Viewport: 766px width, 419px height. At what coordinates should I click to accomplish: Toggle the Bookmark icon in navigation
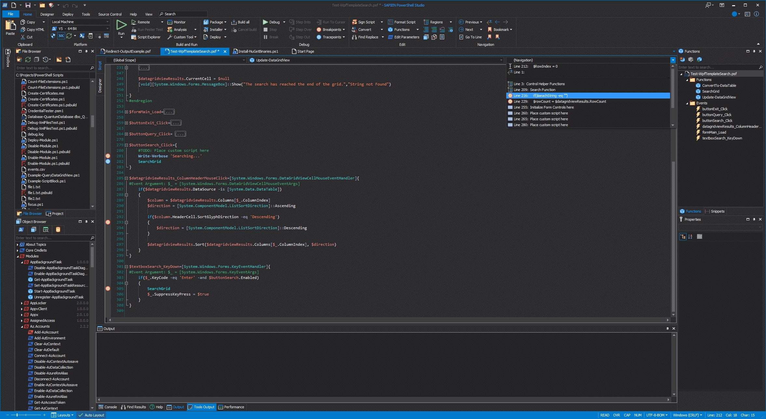click(490, 29)
